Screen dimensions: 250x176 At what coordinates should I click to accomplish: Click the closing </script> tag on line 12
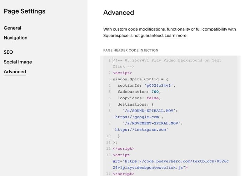tap(124, 149)
